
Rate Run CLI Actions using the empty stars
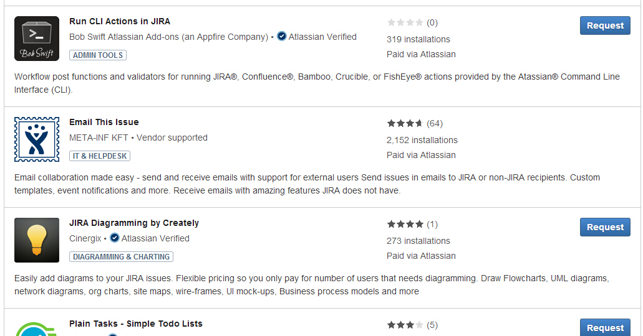click(x=405, y=22)
